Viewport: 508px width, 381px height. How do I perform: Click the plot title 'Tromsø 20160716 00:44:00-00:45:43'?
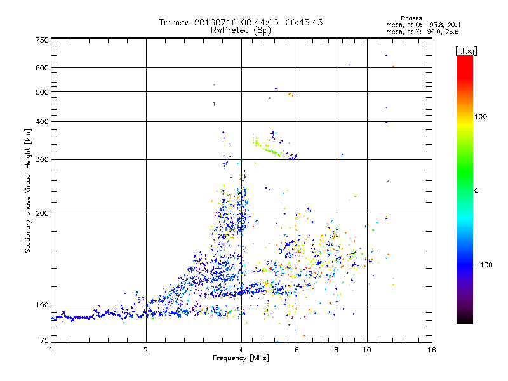pos(241,22)
